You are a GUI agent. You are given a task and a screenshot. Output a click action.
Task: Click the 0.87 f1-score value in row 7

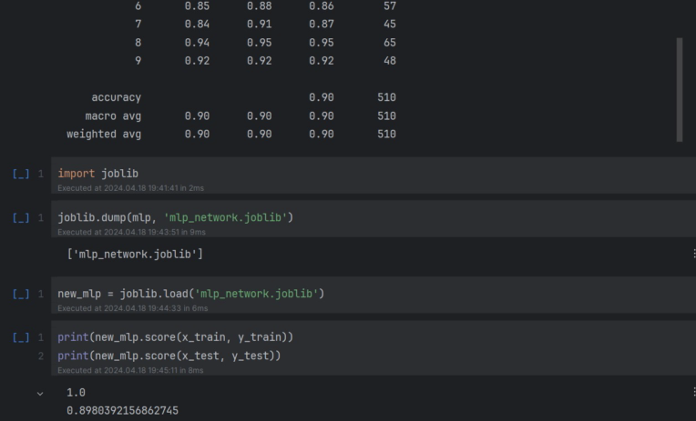(x=322, y=25)
